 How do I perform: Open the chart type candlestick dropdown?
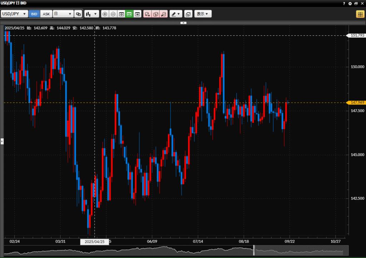coord(91,14)
